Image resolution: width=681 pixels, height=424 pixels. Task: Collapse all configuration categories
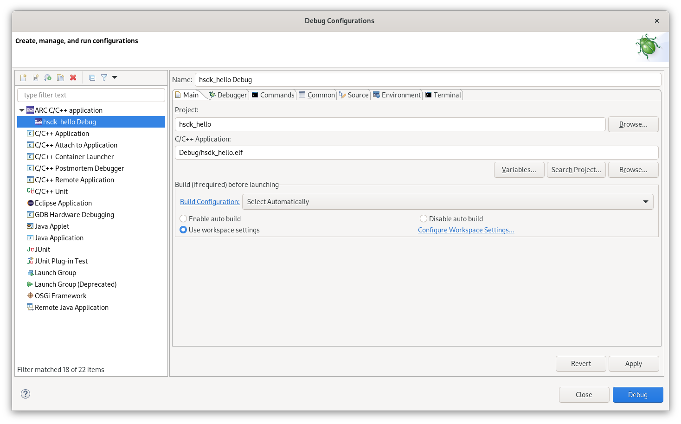click(92, 77)
